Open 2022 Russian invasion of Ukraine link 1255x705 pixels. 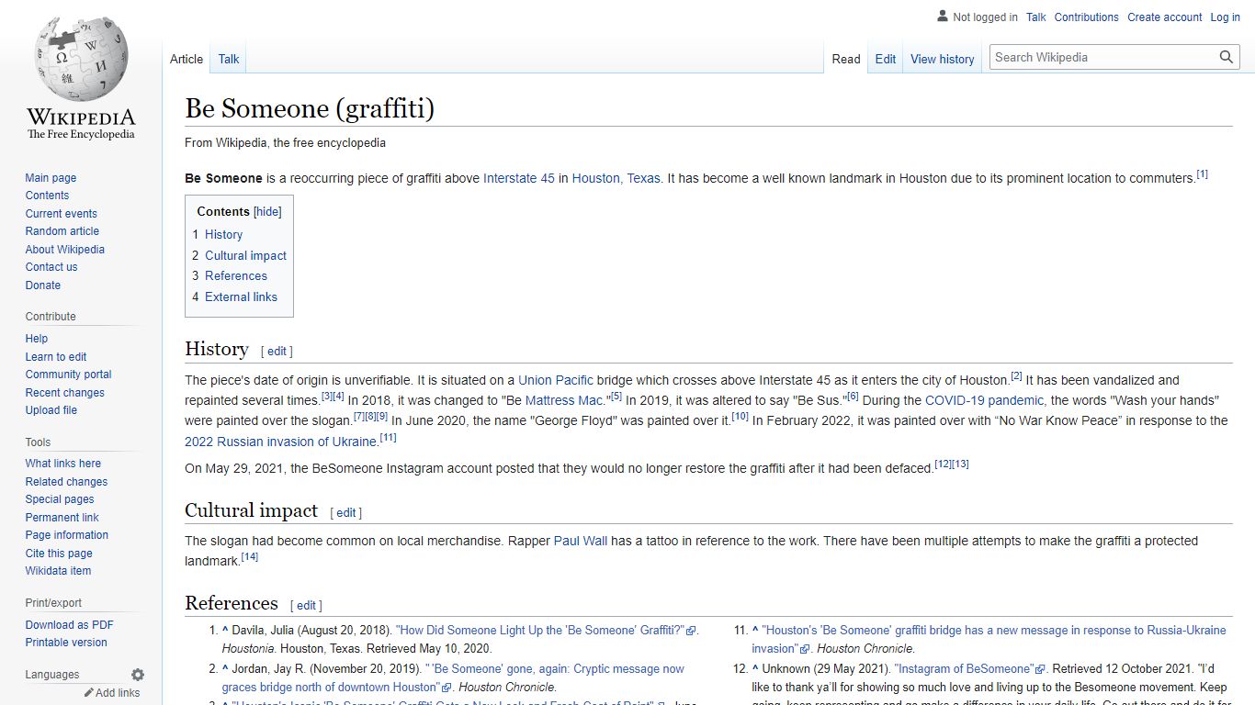pos(280,442)
